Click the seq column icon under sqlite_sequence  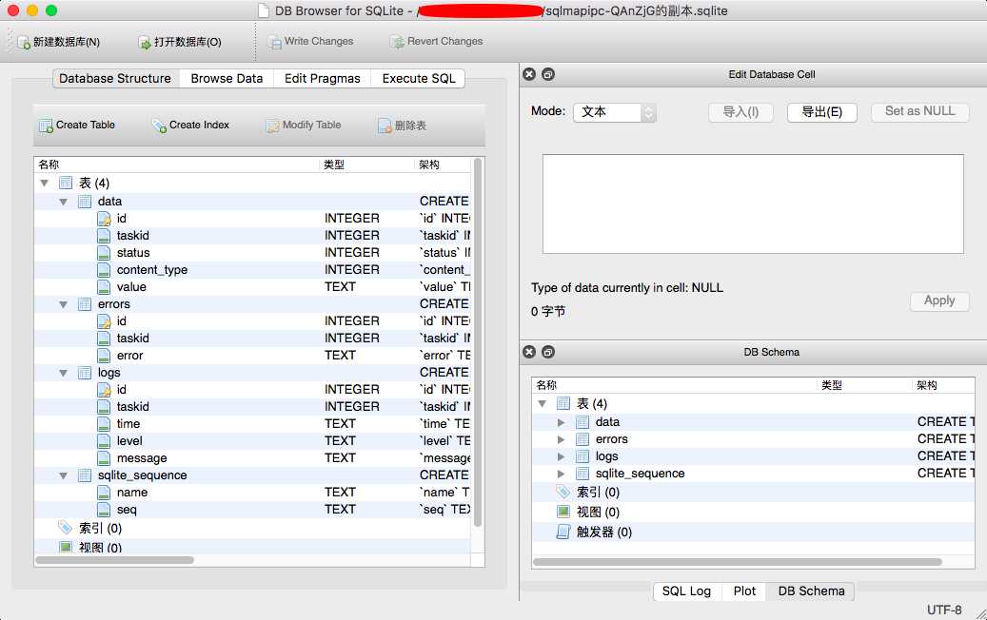[104, 510]
